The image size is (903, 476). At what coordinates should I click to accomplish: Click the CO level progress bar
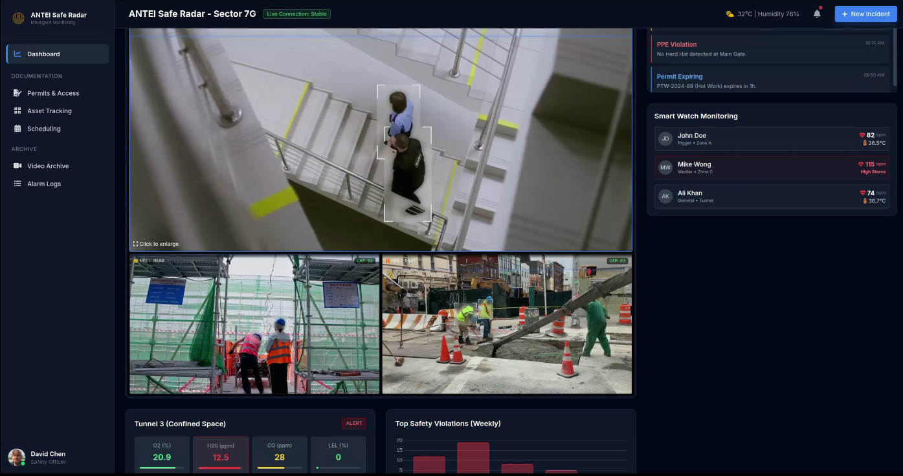[x=279, y=468]
